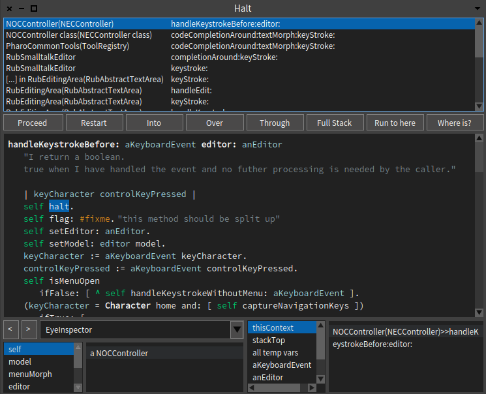Click the Proceed button
The image size is (486, 394).
(x=33, y=123)
